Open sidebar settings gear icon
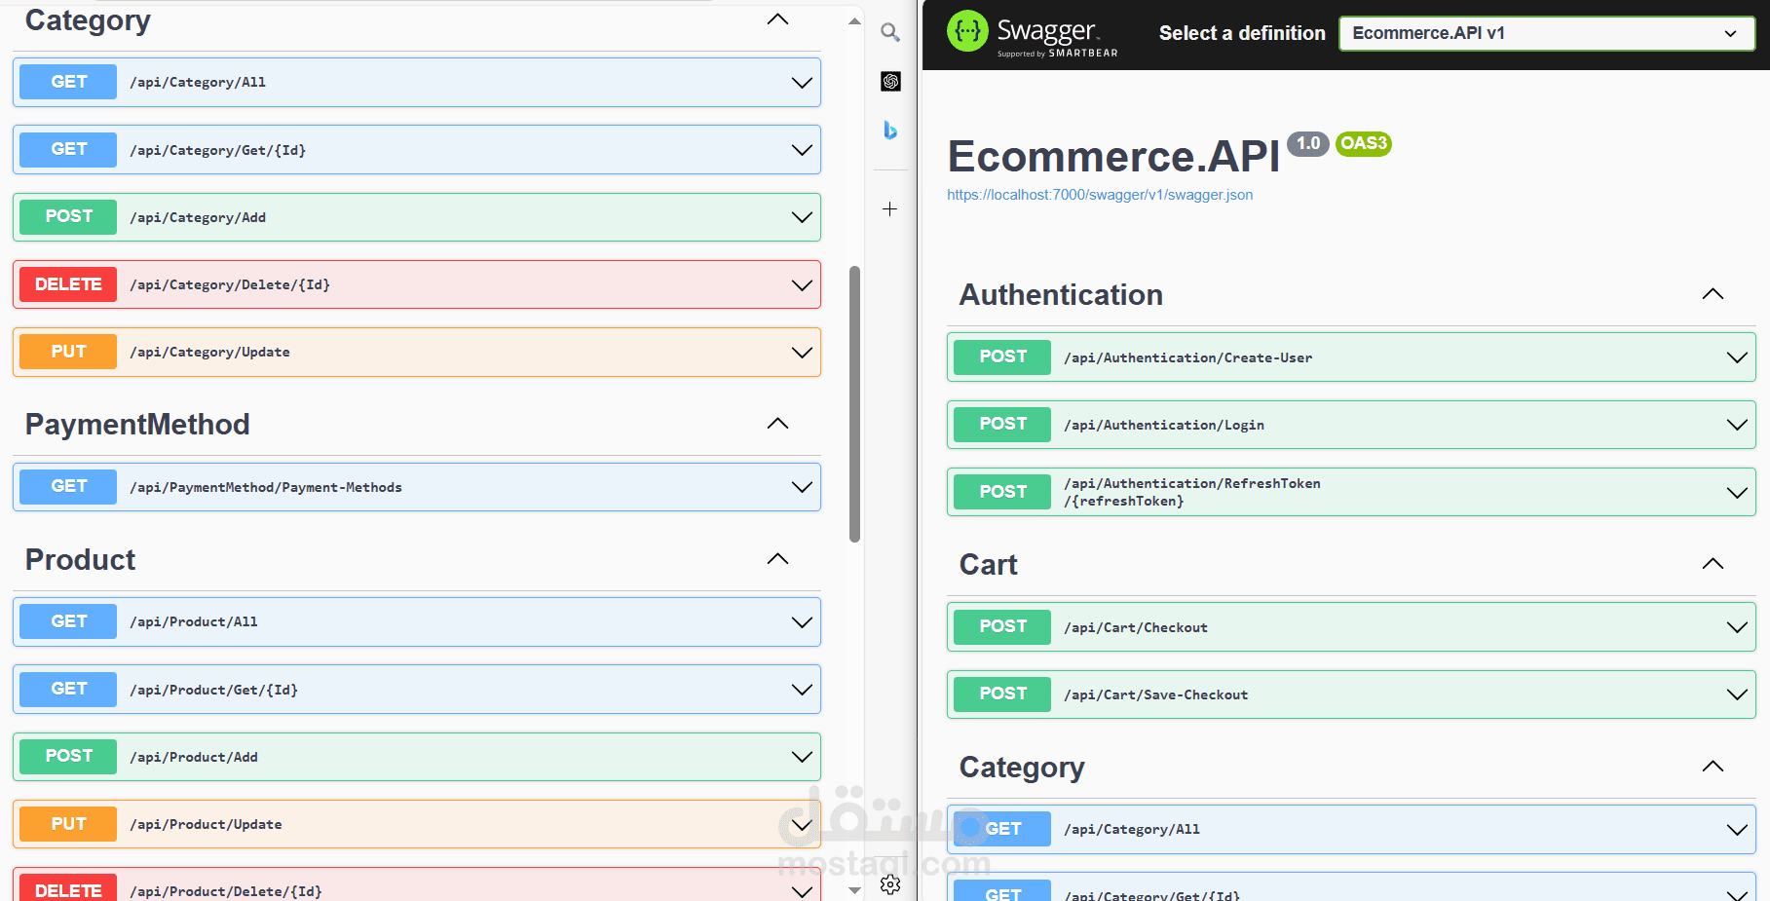 [x=890, y=884]
